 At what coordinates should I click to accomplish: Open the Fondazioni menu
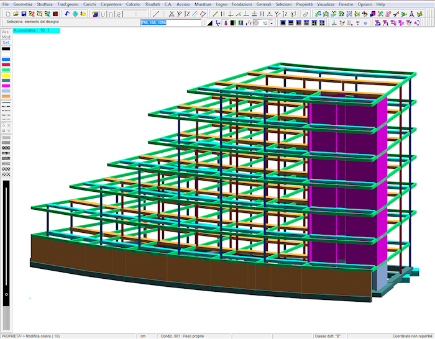242,4
